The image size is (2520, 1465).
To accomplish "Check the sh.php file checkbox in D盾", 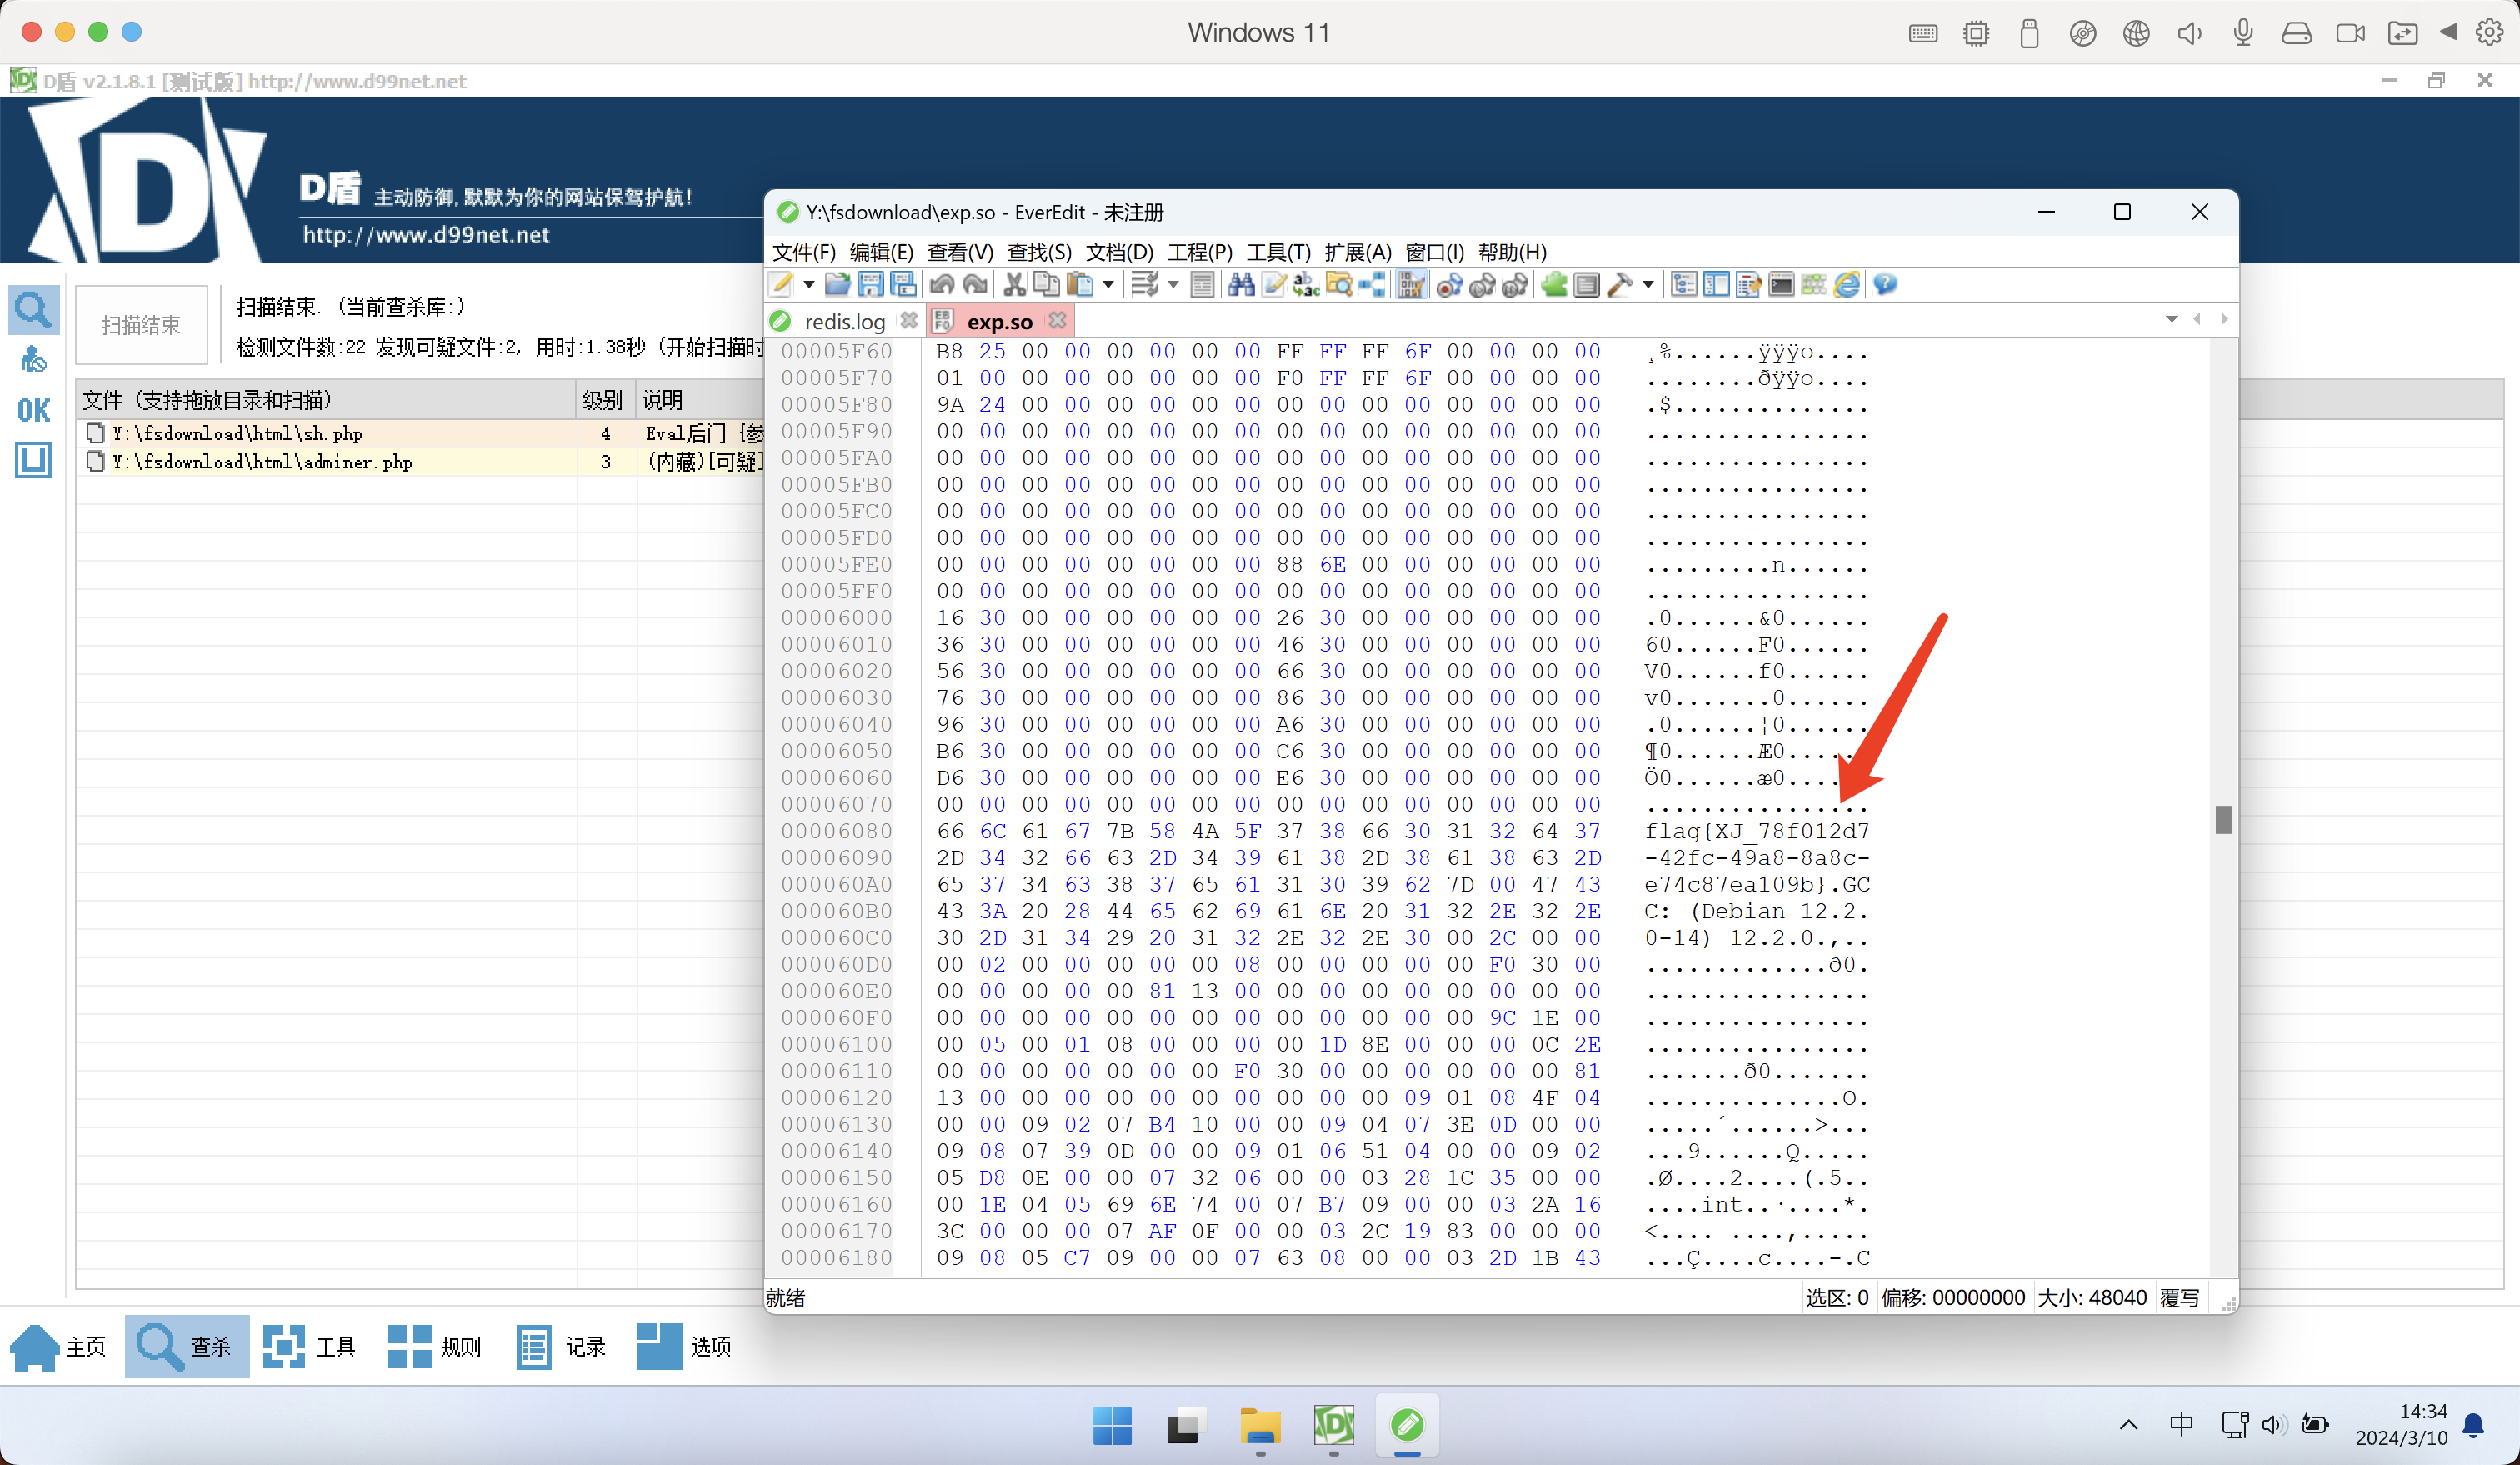I will [95, 433].
